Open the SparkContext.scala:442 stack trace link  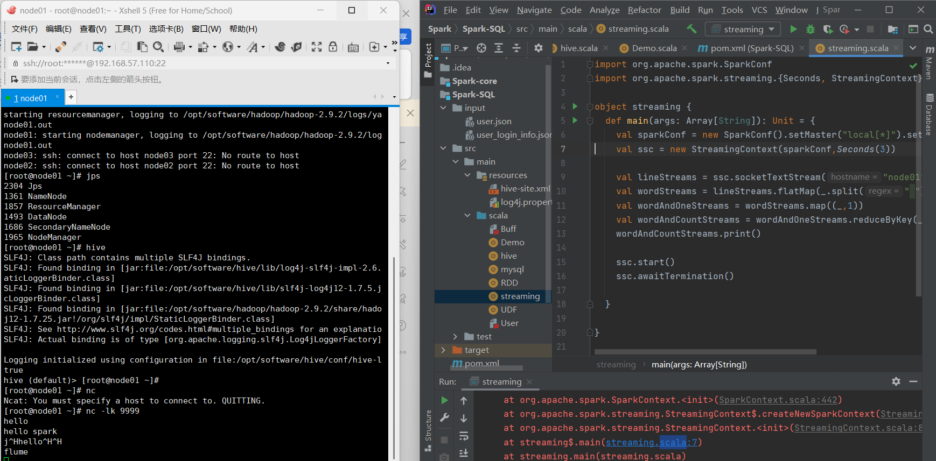(x=778, y=400)
